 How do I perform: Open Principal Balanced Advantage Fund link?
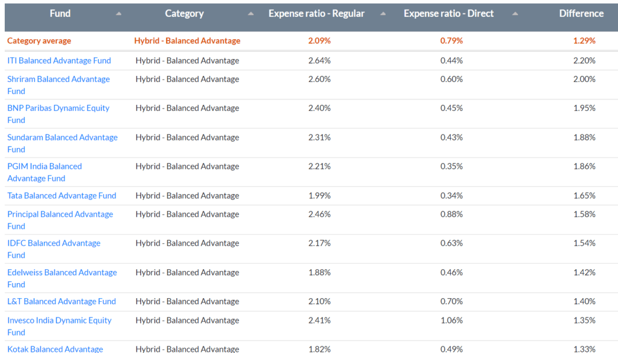click(60, 214)
